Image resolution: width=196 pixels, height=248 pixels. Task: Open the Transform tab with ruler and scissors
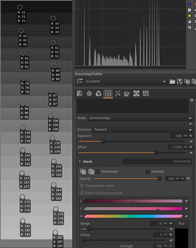pos(127,93)
